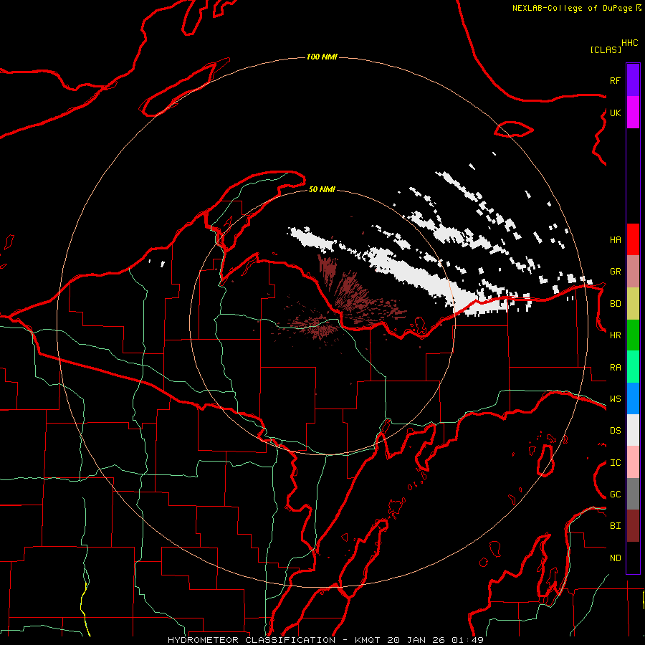Viewport: 645px width, 645px height.
Task: Click the "GR" legend label
Action: (615, 272)
